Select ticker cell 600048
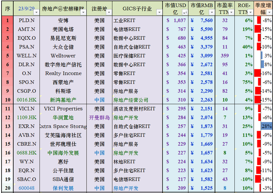The width and height of the screenshot is (273, 193). 27,188
